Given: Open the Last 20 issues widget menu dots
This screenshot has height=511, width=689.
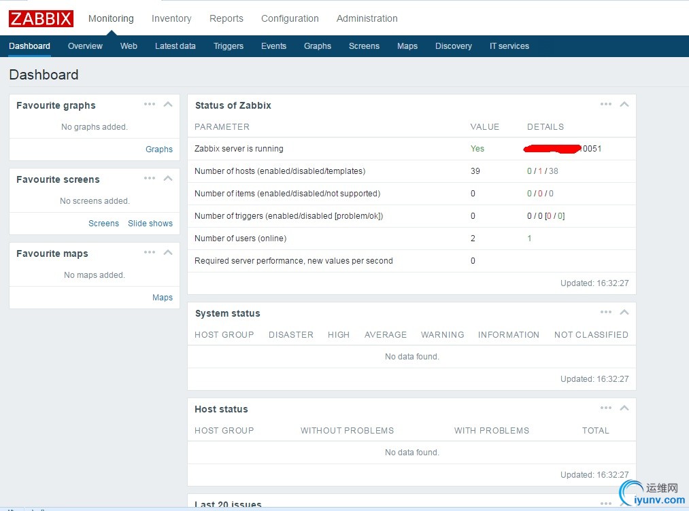Looking at the screenshot, I should (x=606, y=504).
